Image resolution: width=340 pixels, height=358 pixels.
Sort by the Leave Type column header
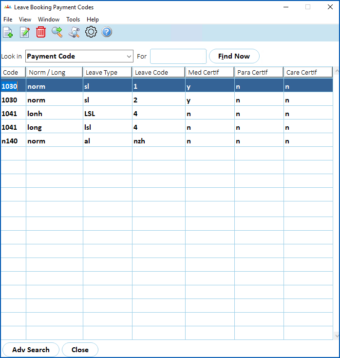tap(107, 73)
